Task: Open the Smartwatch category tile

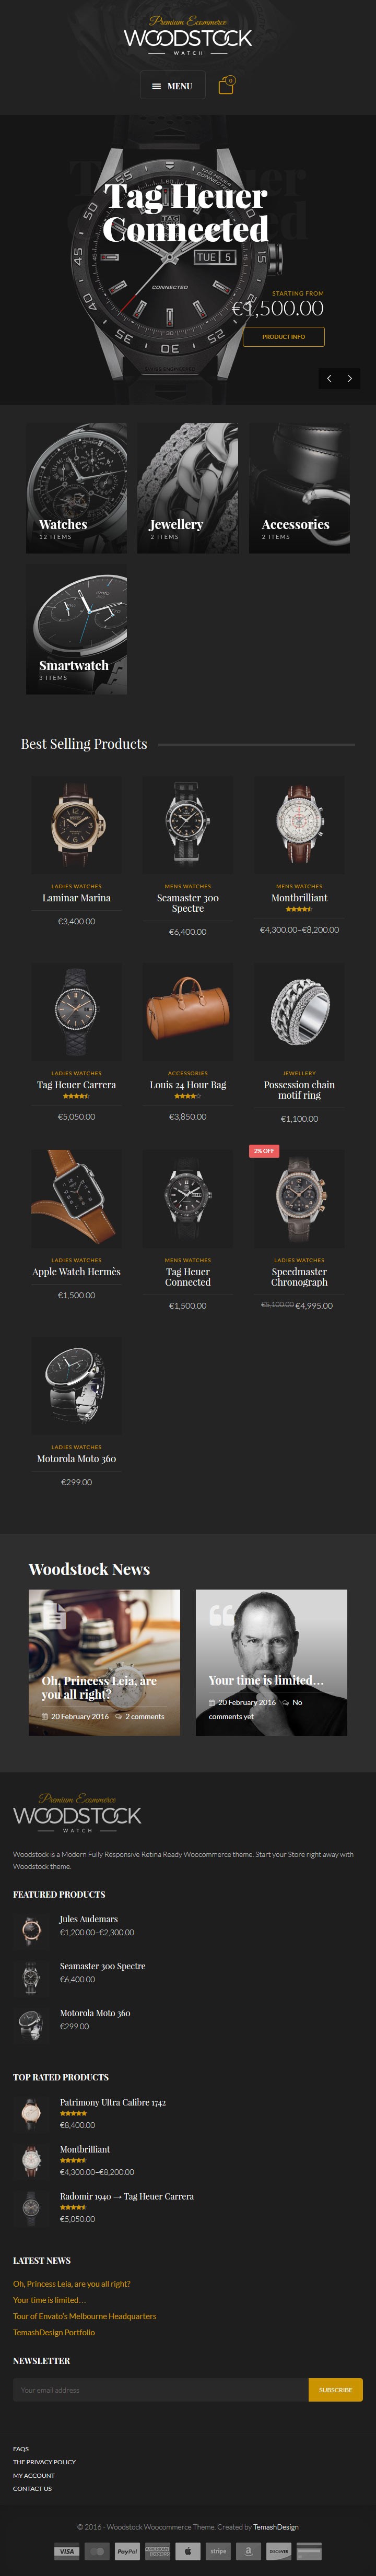Action: point(76,628)
